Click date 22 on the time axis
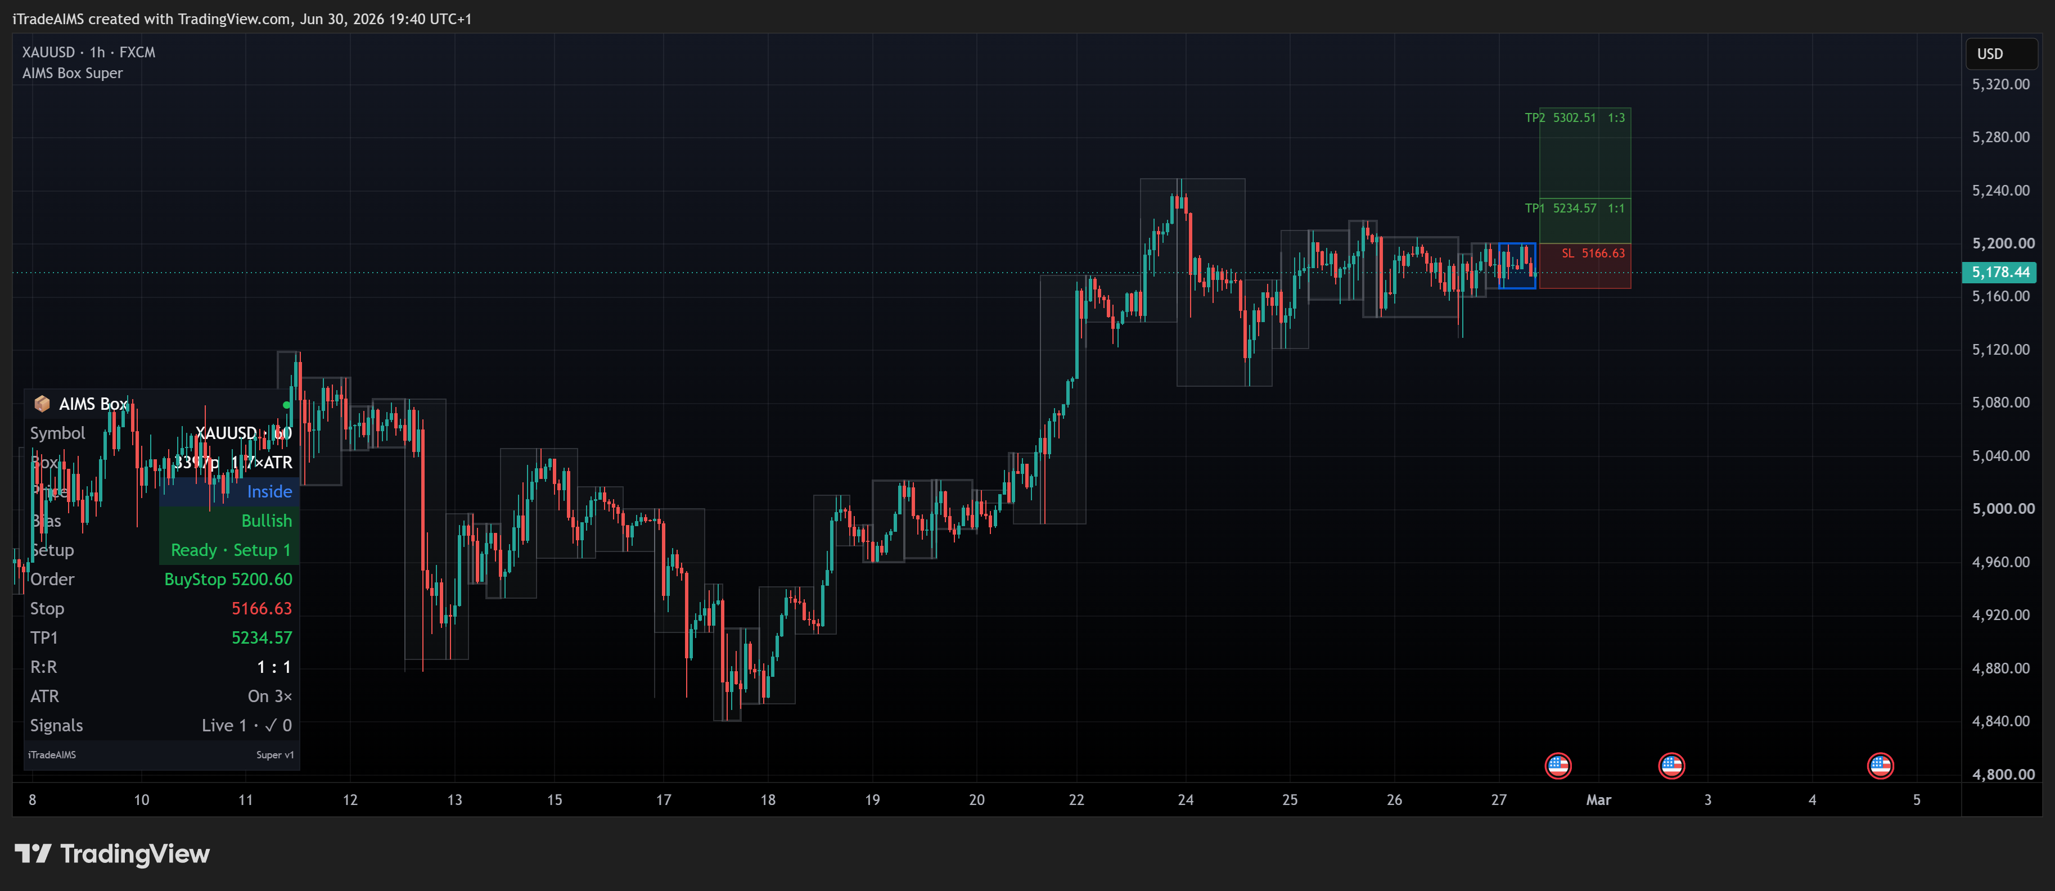The width and height of the screenshot is (2055, 891). pyautogui.click(x=1076, y=799)
